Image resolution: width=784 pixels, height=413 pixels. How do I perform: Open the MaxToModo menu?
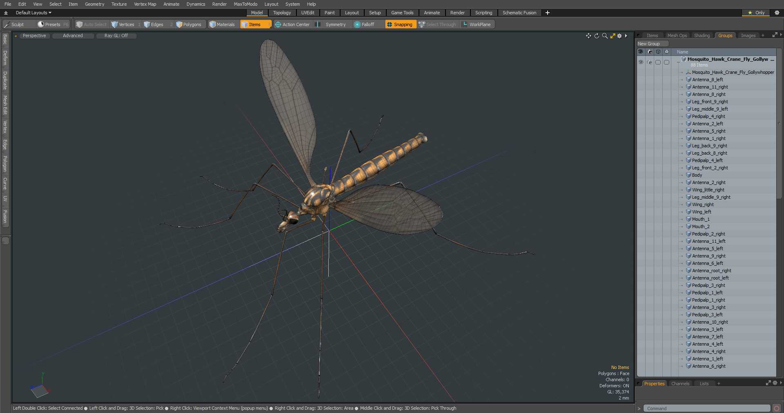click(245, 4)
